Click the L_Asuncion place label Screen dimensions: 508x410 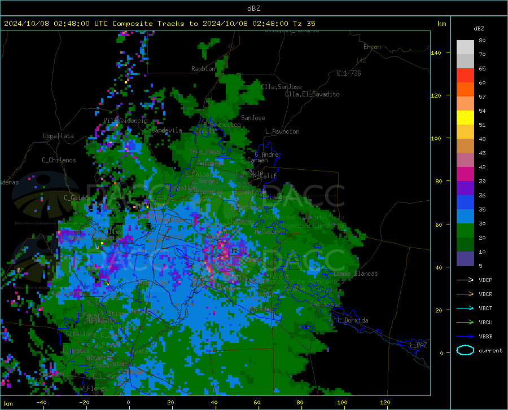tap(282, 131)
